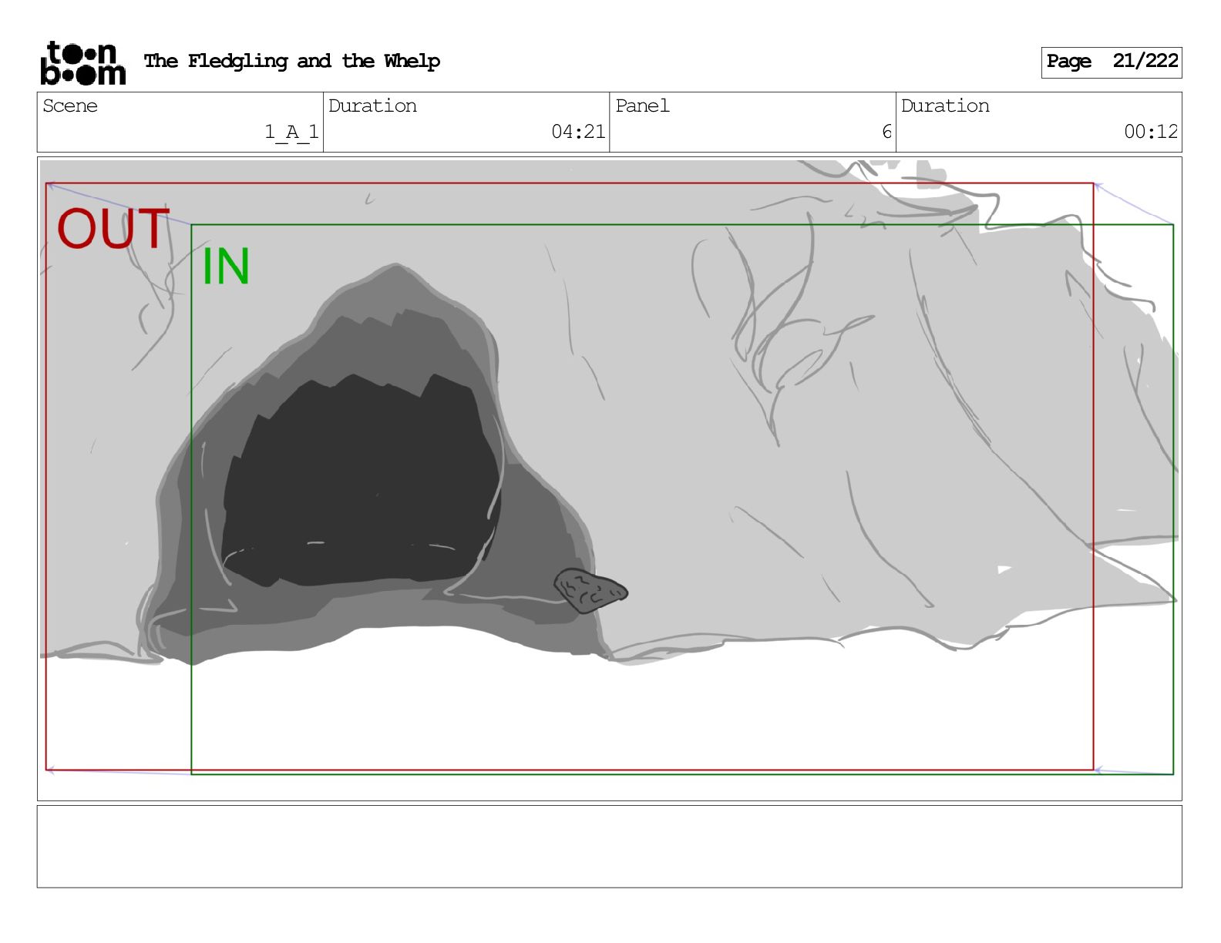Click the green IN camera label
This screenshot has width=1221, height=943.
click(x=225, y=267)
